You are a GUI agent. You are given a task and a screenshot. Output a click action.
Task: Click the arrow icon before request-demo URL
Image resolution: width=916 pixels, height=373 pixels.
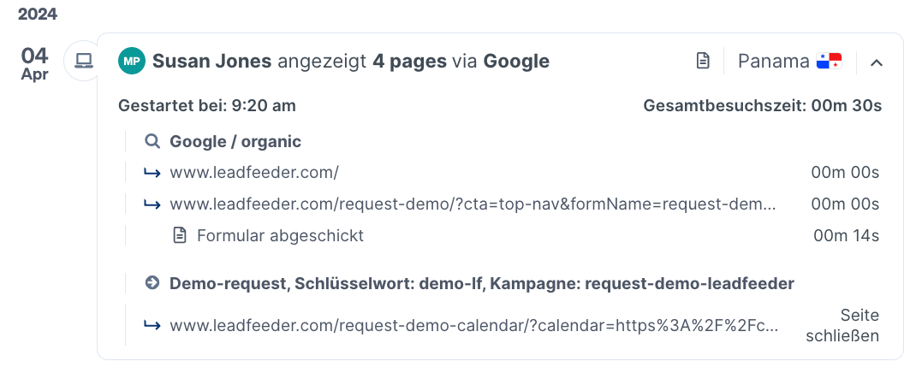point(152,204)
